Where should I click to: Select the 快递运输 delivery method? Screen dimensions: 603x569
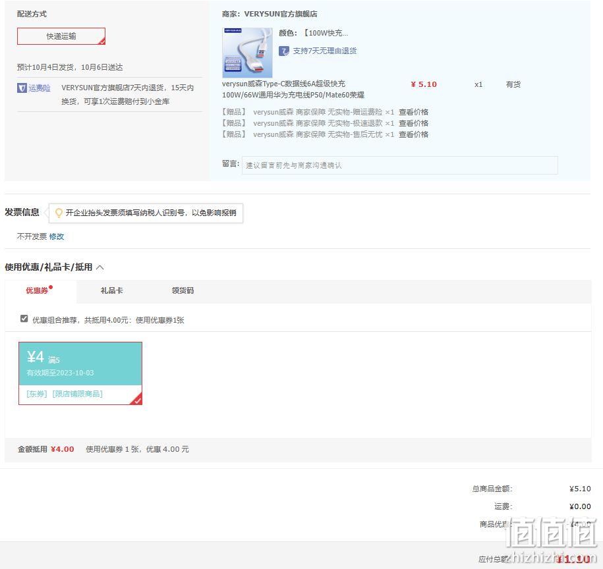tap(61, 36)
